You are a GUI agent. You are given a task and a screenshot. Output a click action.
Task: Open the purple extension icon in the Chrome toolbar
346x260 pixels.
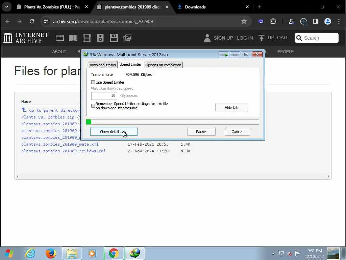pos(261,21)
